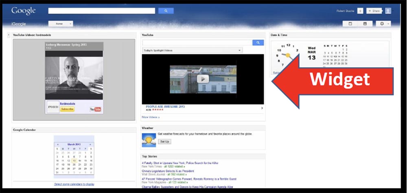Click the mini month calendar in Date & Time
This screenshot has height=193, width=407.
335,56
